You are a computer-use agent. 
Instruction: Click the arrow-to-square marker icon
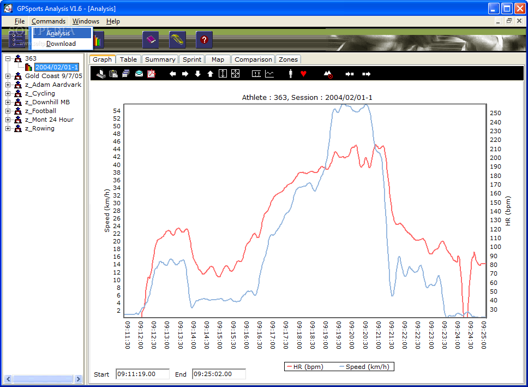[x=350, y=74]
